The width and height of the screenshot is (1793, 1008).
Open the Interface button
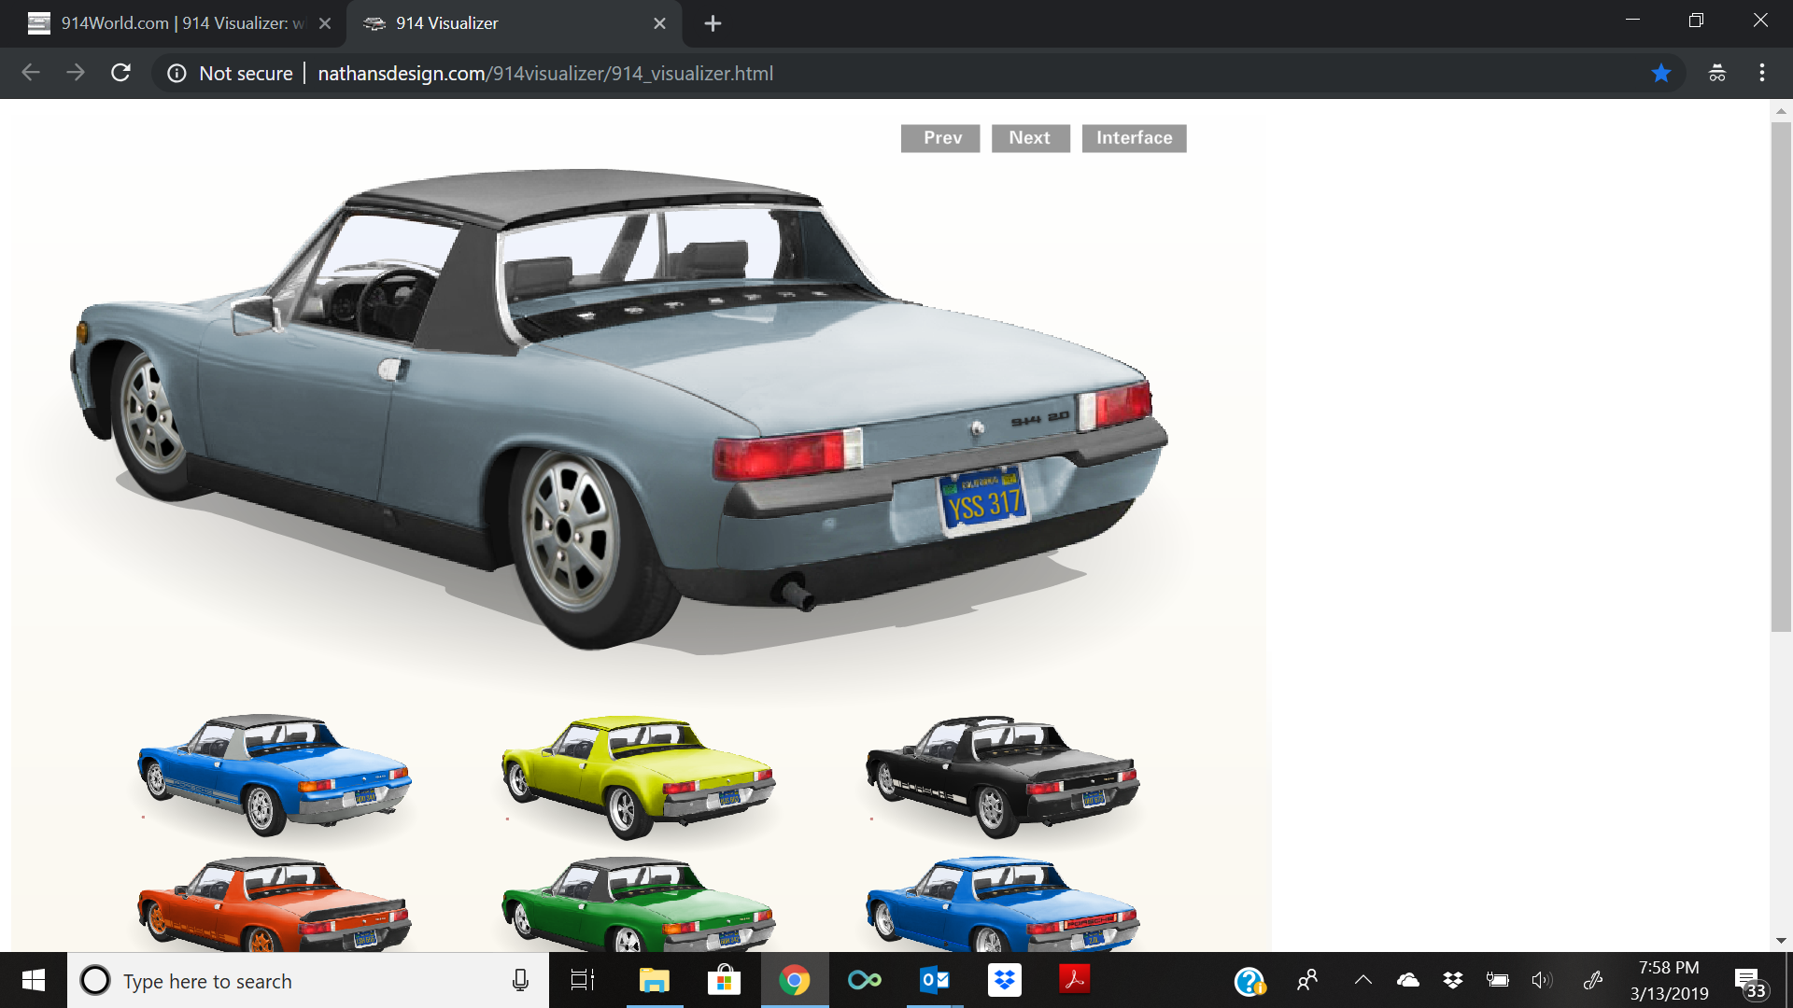(1134, 138)
